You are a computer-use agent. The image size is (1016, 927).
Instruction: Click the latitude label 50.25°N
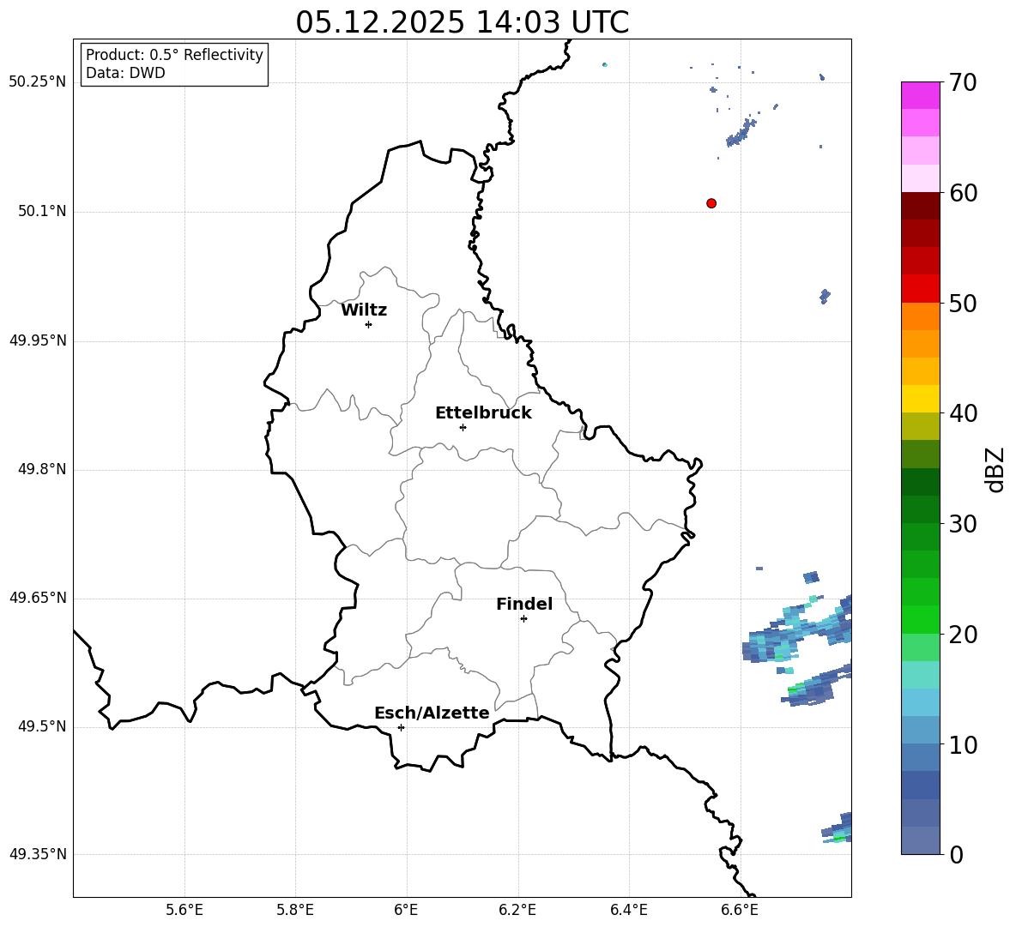coord(37,82)
